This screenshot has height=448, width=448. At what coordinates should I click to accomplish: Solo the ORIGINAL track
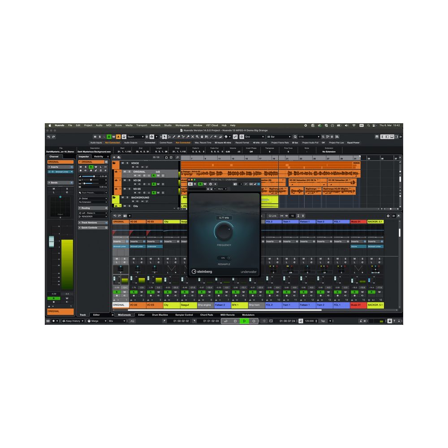pyautogui.click(x=129, y=171)
